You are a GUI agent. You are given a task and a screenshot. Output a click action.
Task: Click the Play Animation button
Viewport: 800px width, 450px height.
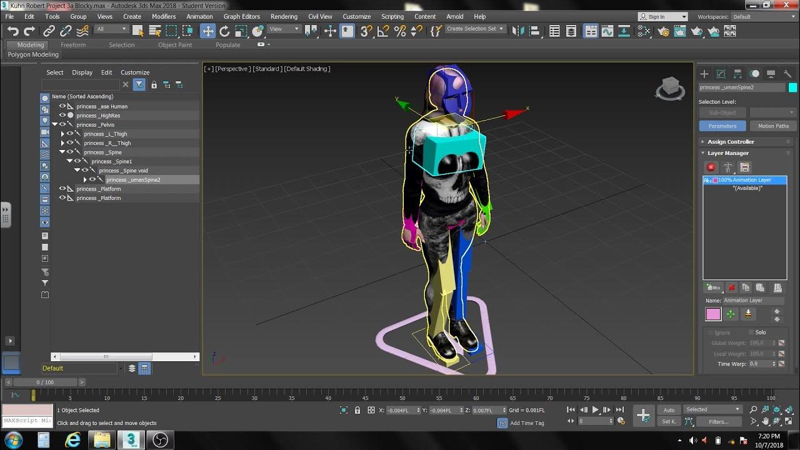tap(595, 410)
